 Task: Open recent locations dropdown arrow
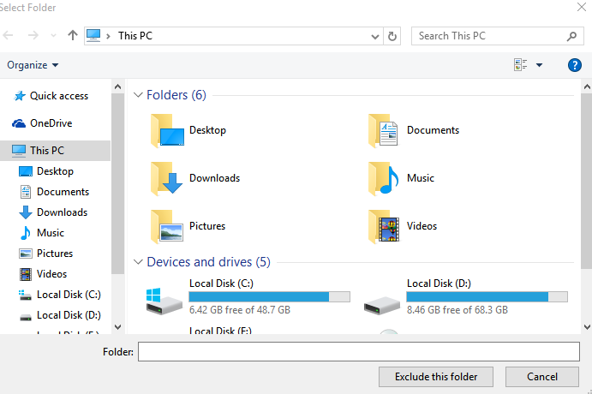coord(53,36)
